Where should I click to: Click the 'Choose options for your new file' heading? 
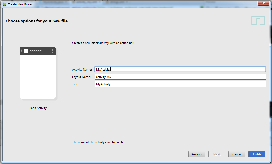pos(37,21)
